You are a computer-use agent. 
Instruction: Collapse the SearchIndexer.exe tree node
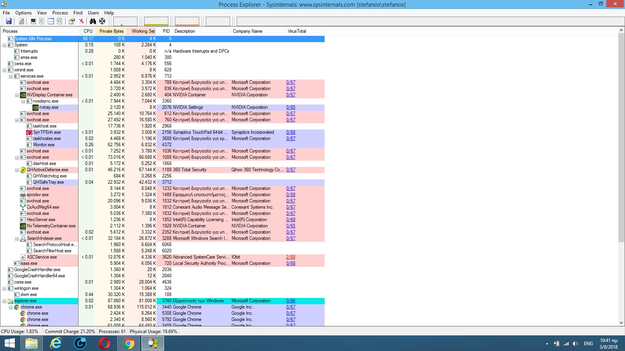click(17, 239)
